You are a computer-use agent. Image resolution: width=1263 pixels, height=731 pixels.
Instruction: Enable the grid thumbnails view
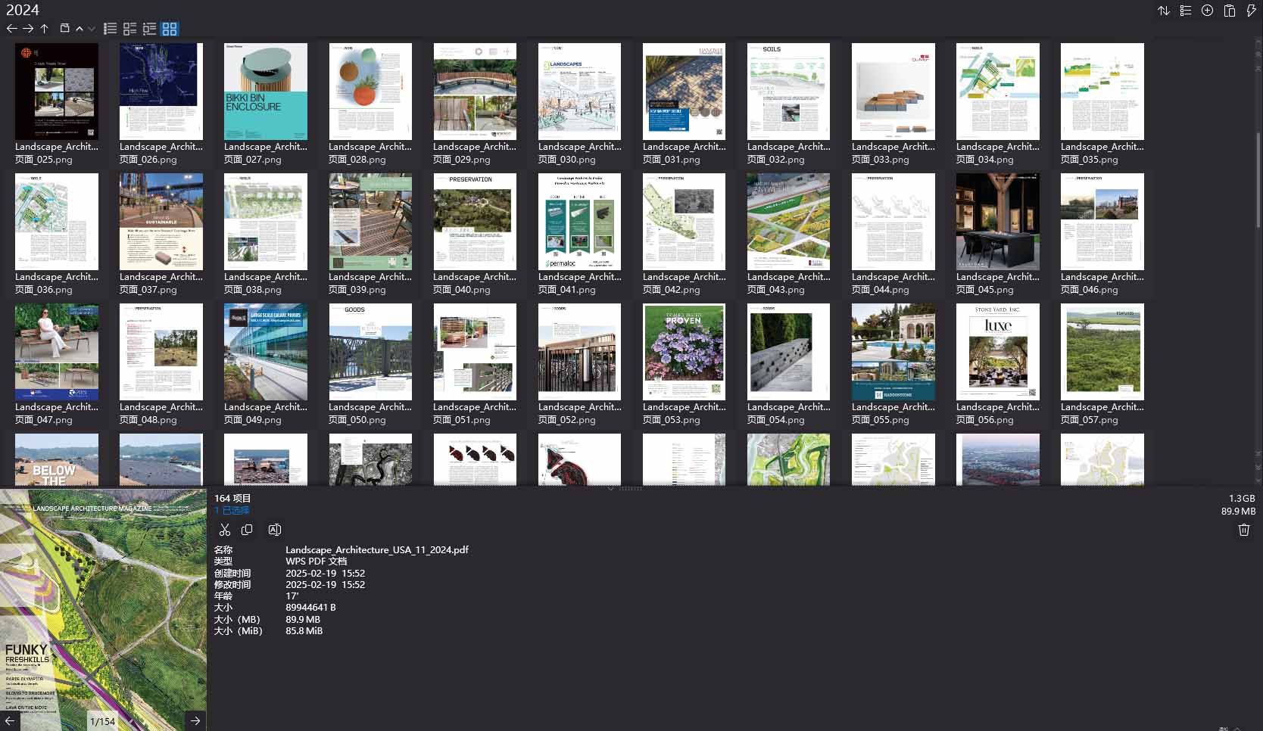(x=170, y=28)
